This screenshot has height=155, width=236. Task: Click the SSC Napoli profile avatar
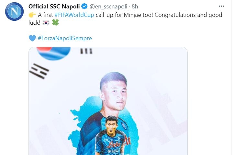point(14,12)
